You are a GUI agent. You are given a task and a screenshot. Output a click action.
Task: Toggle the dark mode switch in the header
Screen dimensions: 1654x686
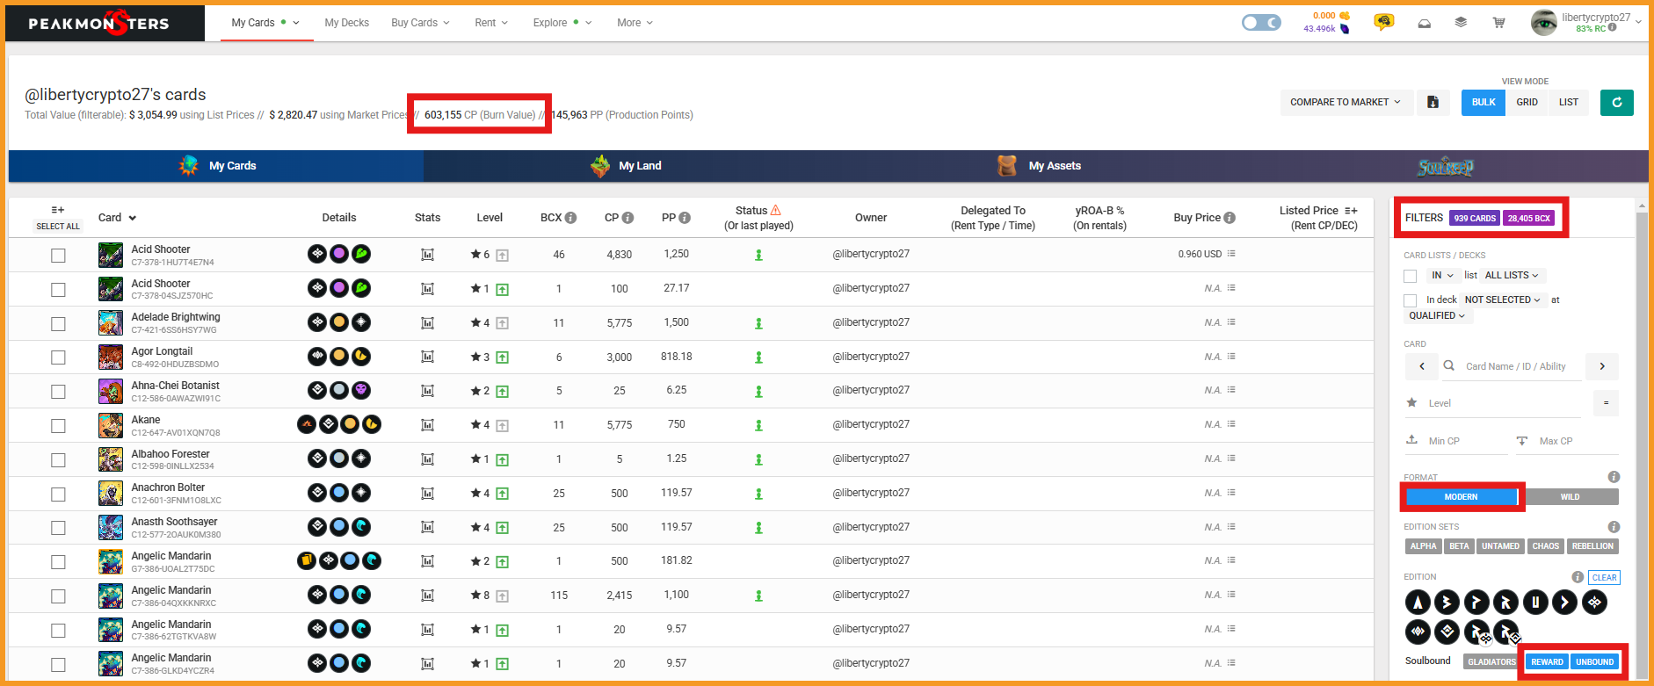(x=1261, y=23)
